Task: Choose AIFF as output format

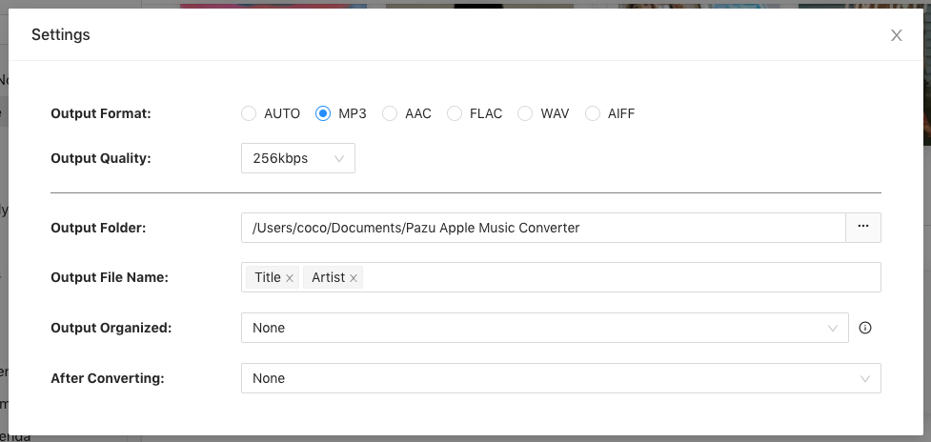Action: pyautogui.click(x=593, y=113)
